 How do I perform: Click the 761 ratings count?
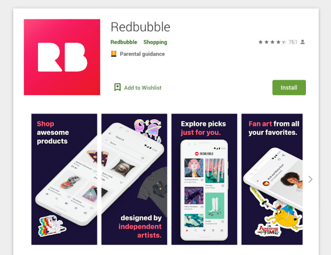(x=293, y=42)
